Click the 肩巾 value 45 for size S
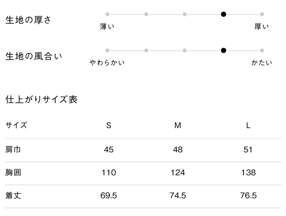 point(109,150)
